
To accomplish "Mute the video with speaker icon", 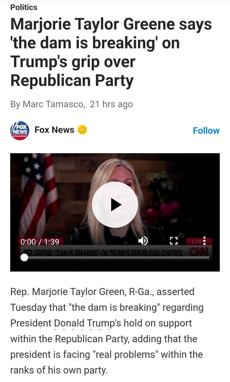I will pos(143,241).
